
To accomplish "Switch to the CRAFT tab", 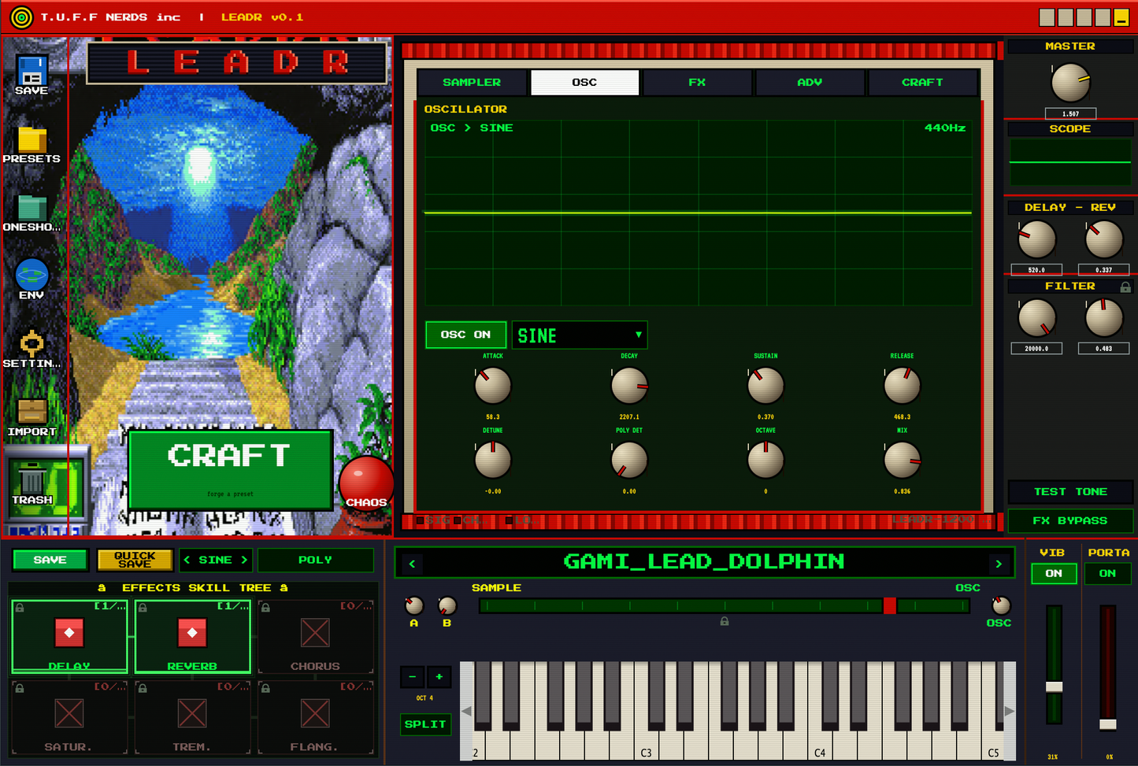I will [x=922, y=82].
